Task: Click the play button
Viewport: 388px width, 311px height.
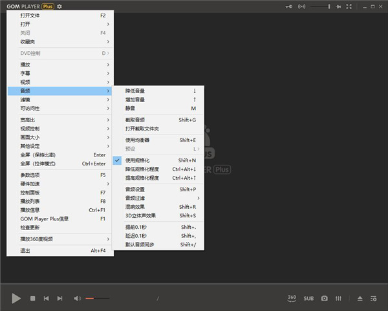Action: pyautogui.click(x=16, y=298)
